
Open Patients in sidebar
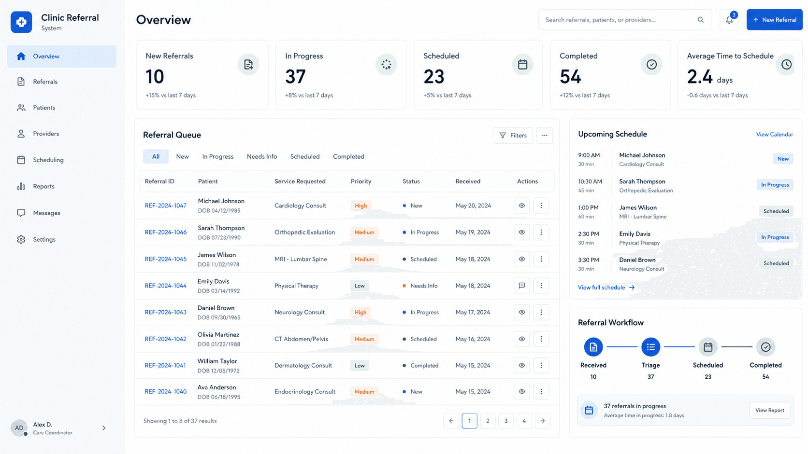pyautogui.click(x=61, y=108)
